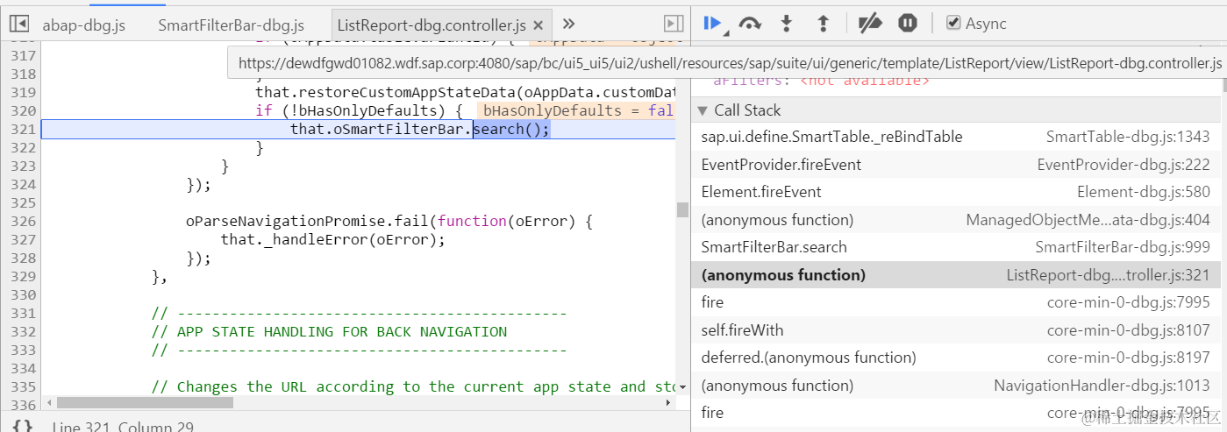Open the NavigationHandler-dbg.js:1013 source link
This screenshot has height=432, width=1227.
(x=1102, y=386)
